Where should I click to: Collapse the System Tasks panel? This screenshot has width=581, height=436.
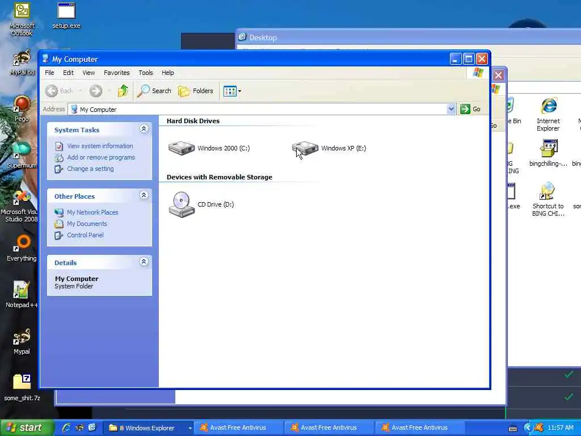(x=144, y=129)
